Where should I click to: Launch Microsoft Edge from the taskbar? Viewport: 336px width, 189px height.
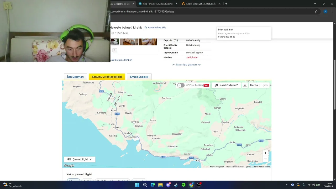tap(153, 185)
